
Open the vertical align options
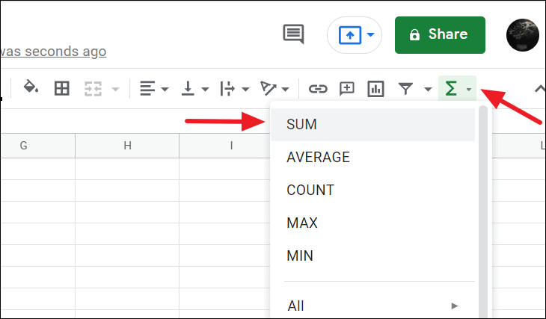[x=194, y=89]
